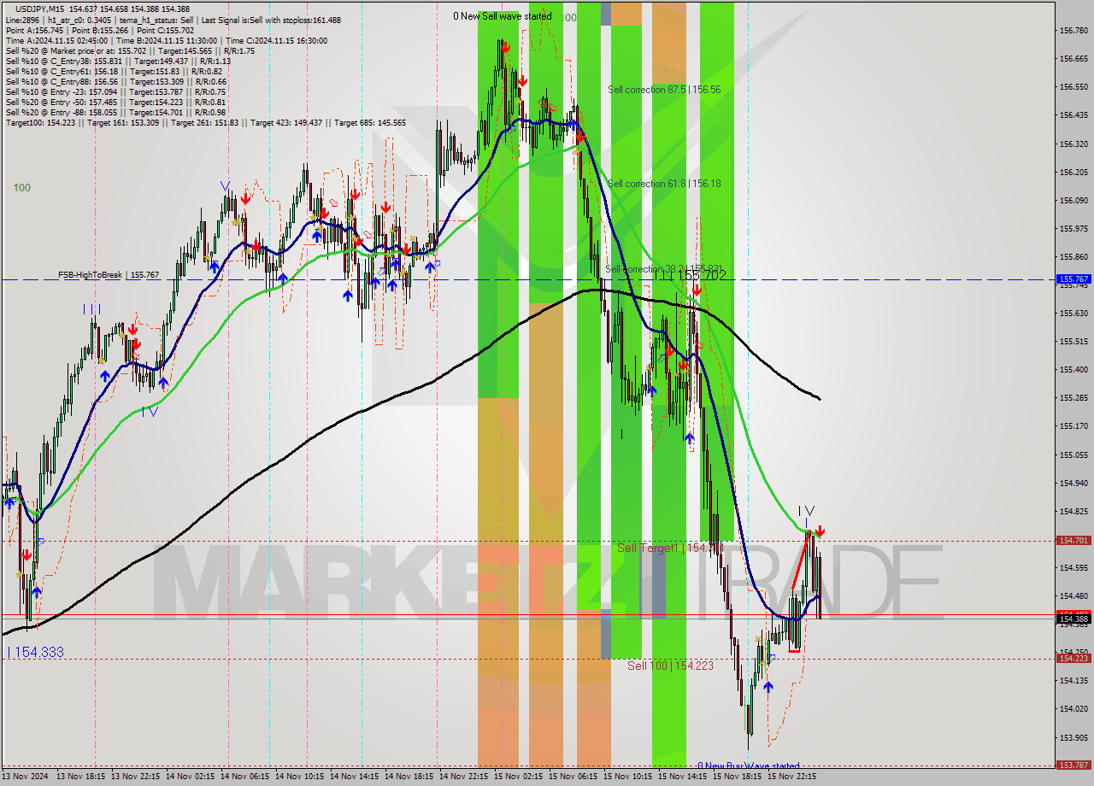Click the blue 155.767 price tag on the axis
This screenshot has height=786, width=1094.
tap(1073, 279)
